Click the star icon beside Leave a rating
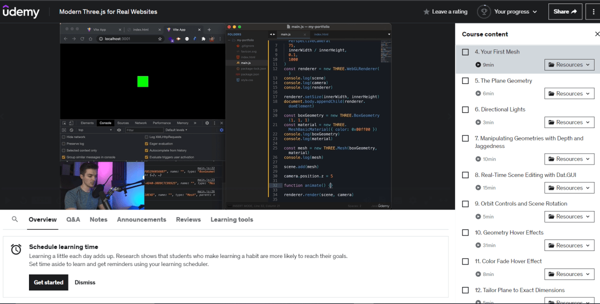This screenshot has height=304, width=600. point(426,11)
